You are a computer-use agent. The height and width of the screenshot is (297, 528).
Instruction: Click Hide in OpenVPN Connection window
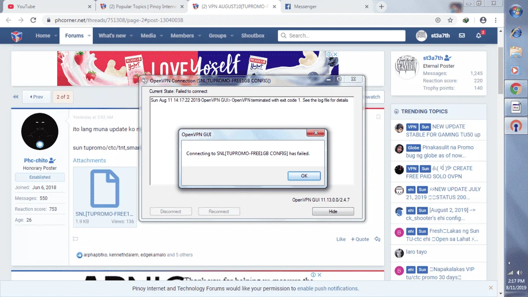(x=333, y=212)
